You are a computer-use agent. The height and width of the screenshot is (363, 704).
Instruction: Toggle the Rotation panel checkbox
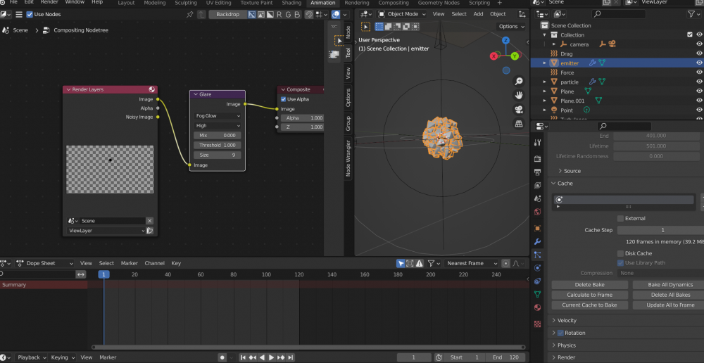coord(560,333)
